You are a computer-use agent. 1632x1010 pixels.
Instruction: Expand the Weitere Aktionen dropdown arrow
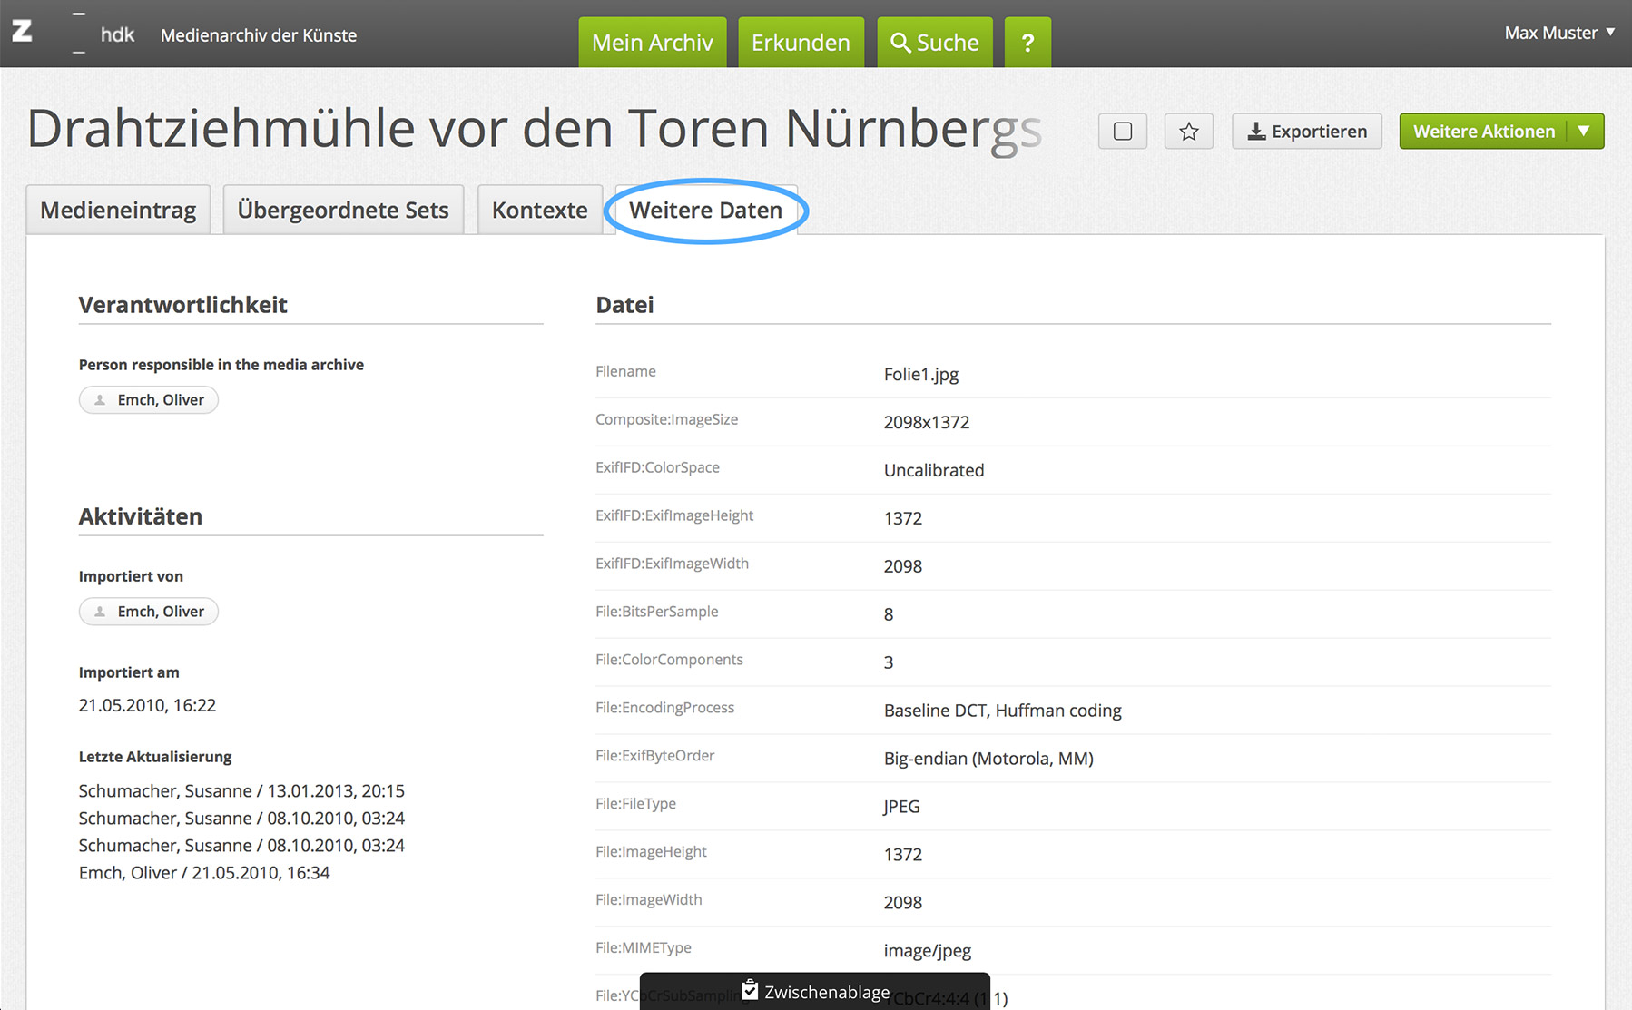click(1584, 132)
